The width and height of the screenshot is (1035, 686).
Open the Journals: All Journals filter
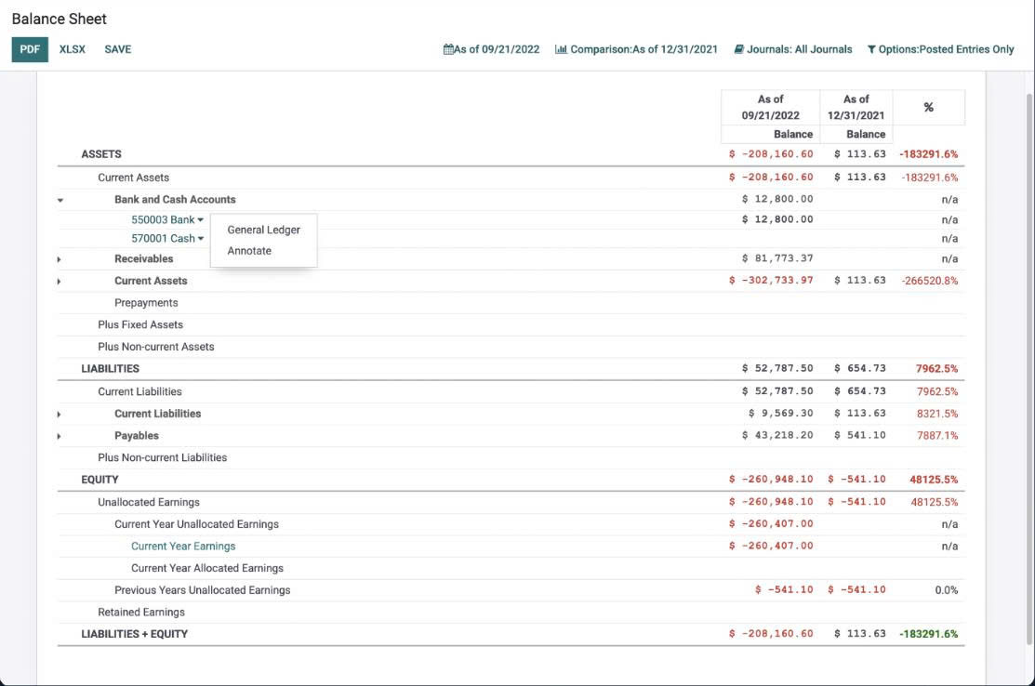click(799, 49)
